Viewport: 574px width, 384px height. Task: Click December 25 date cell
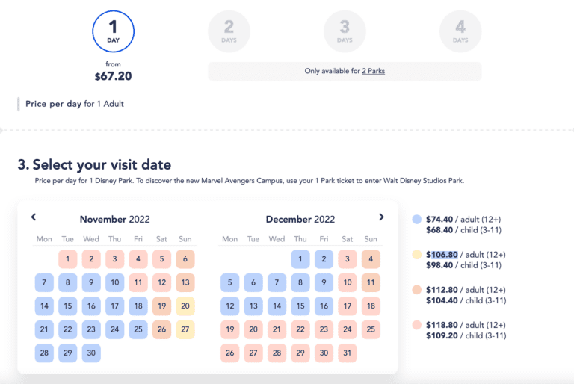[x=369, y=329]
